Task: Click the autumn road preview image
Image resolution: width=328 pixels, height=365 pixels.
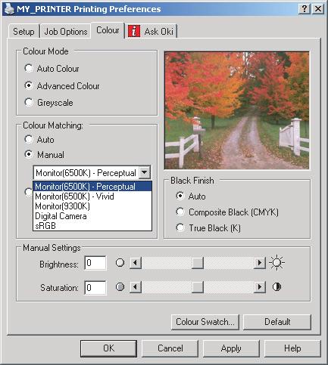Action: tap(237, 110)
